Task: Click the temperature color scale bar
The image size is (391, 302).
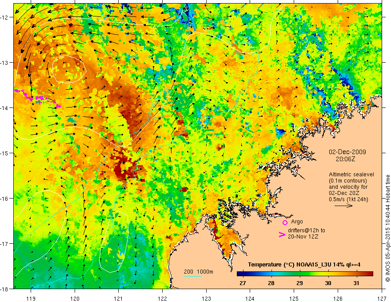Action: click(305, 274)
